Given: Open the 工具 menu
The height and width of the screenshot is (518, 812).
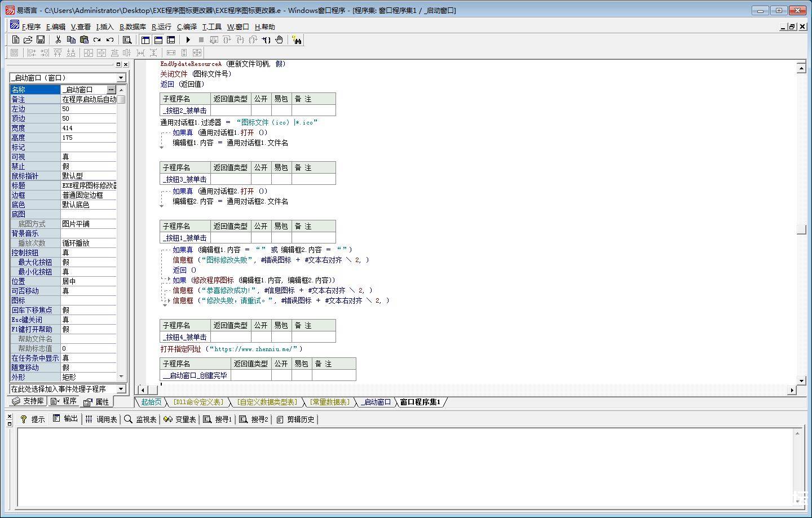Looking at the screenshot, I should (213, 26).
